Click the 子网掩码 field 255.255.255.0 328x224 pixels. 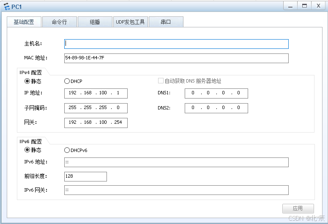click(96, 108)
